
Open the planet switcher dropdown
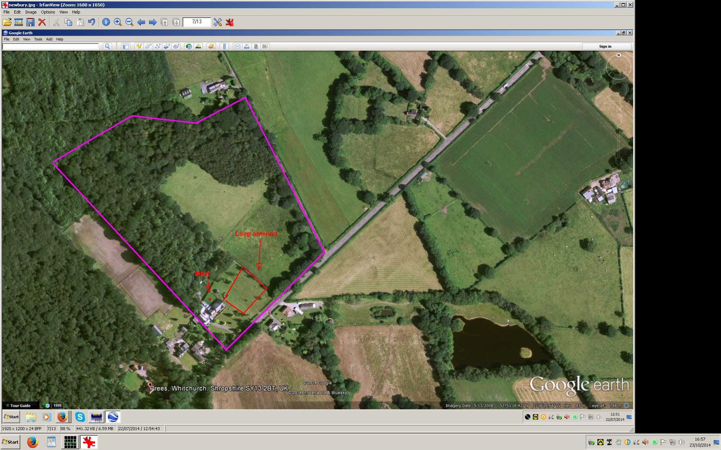(211, 46)
